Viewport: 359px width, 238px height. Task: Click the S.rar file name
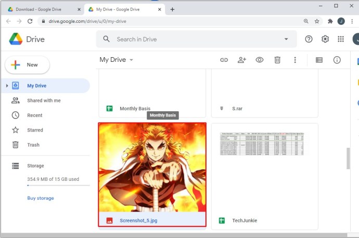[237, 109]
